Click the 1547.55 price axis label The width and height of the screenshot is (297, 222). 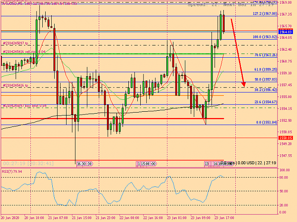(286, 156)
